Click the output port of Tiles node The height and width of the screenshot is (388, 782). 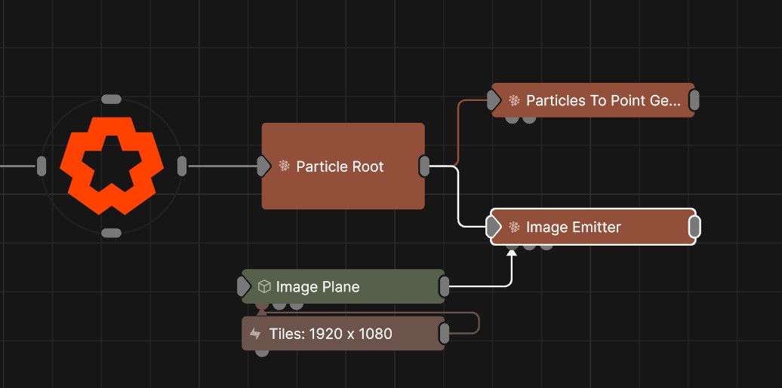click(444, 334)
